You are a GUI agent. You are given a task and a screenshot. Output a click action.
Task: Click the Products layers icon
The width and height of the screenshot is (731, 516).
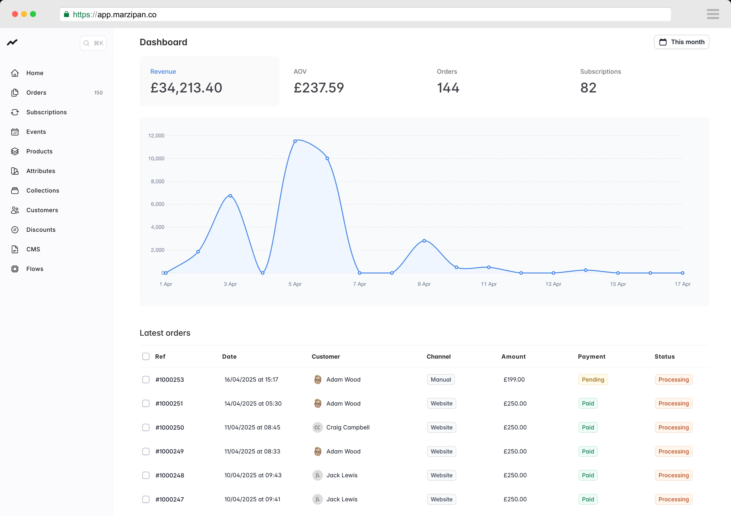tap(15, 151)
